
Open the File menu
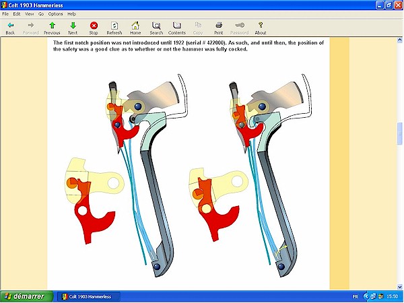click(5, 14)
